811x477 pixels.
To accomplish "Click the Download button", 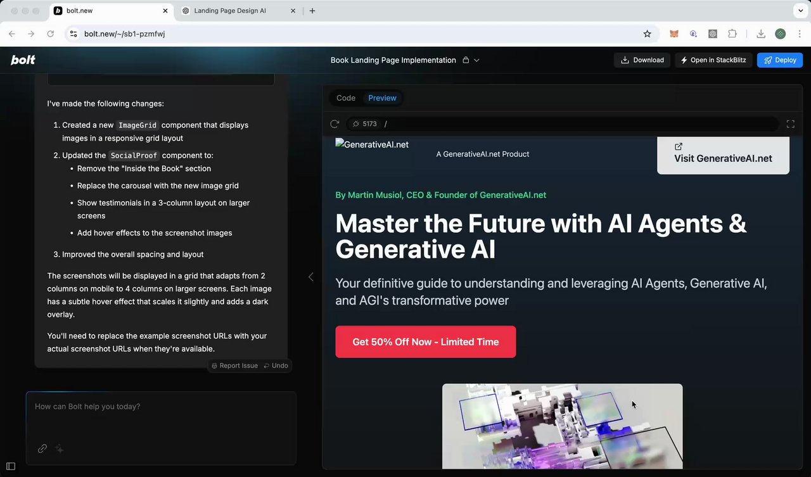I will coord(642,60).
